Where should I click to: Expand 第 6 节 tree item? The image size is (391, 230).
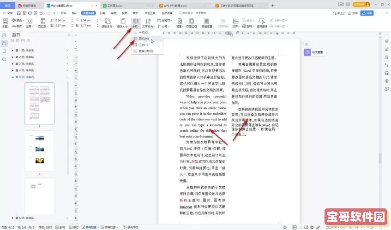[12, 218]
